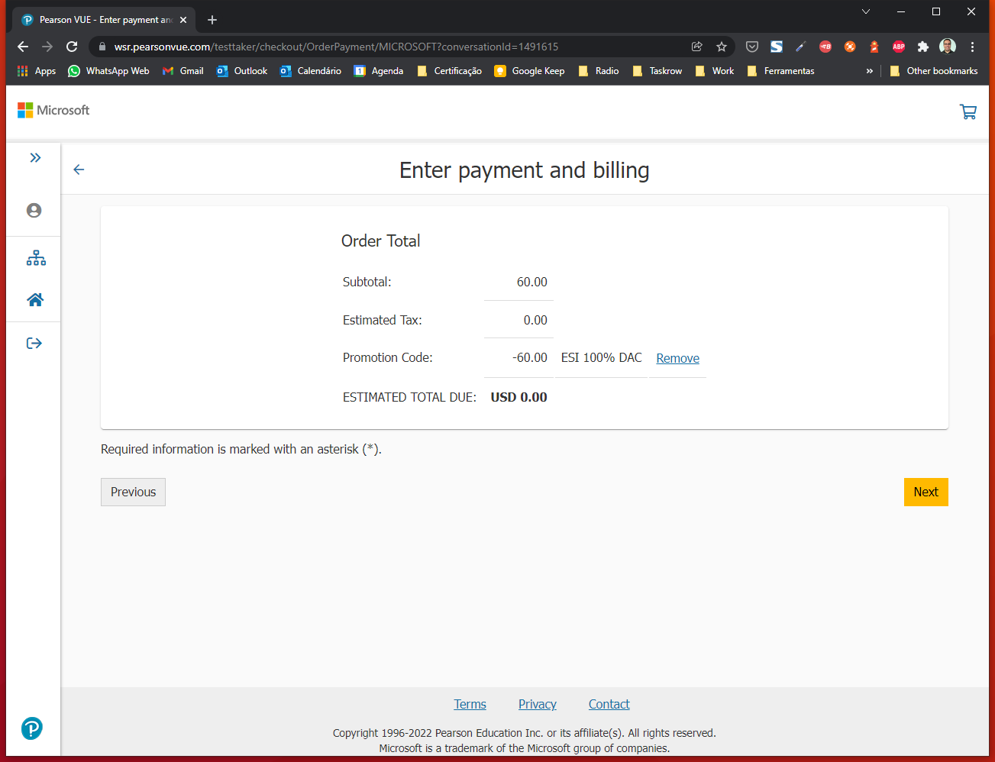Open the Contact footer link
Viewport: 995px width, 762px height.
coord(609,704)
